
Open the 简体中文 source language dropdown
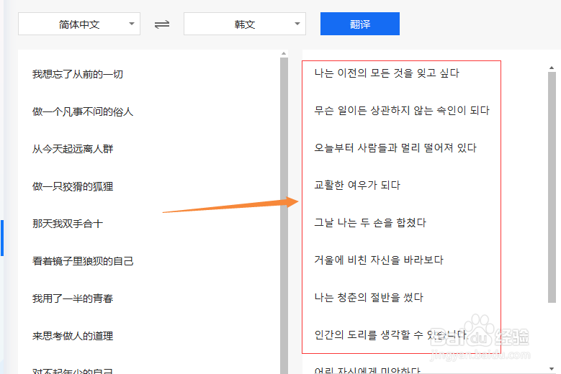point(79,24)
